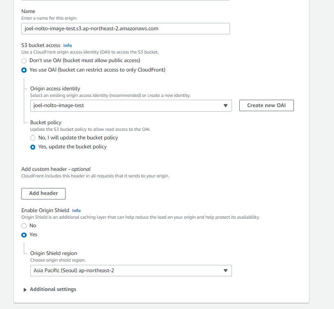
Task: Open the Asia Pacific (Seoul) region selector
Action: (x=127, y=271)
